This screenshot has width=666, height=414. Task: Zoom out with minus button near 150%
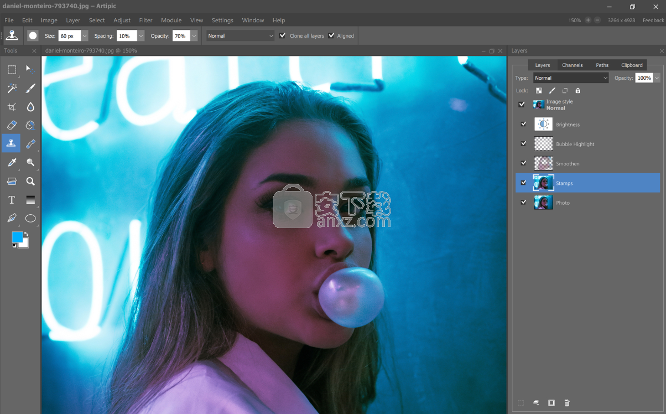[597, 20]
